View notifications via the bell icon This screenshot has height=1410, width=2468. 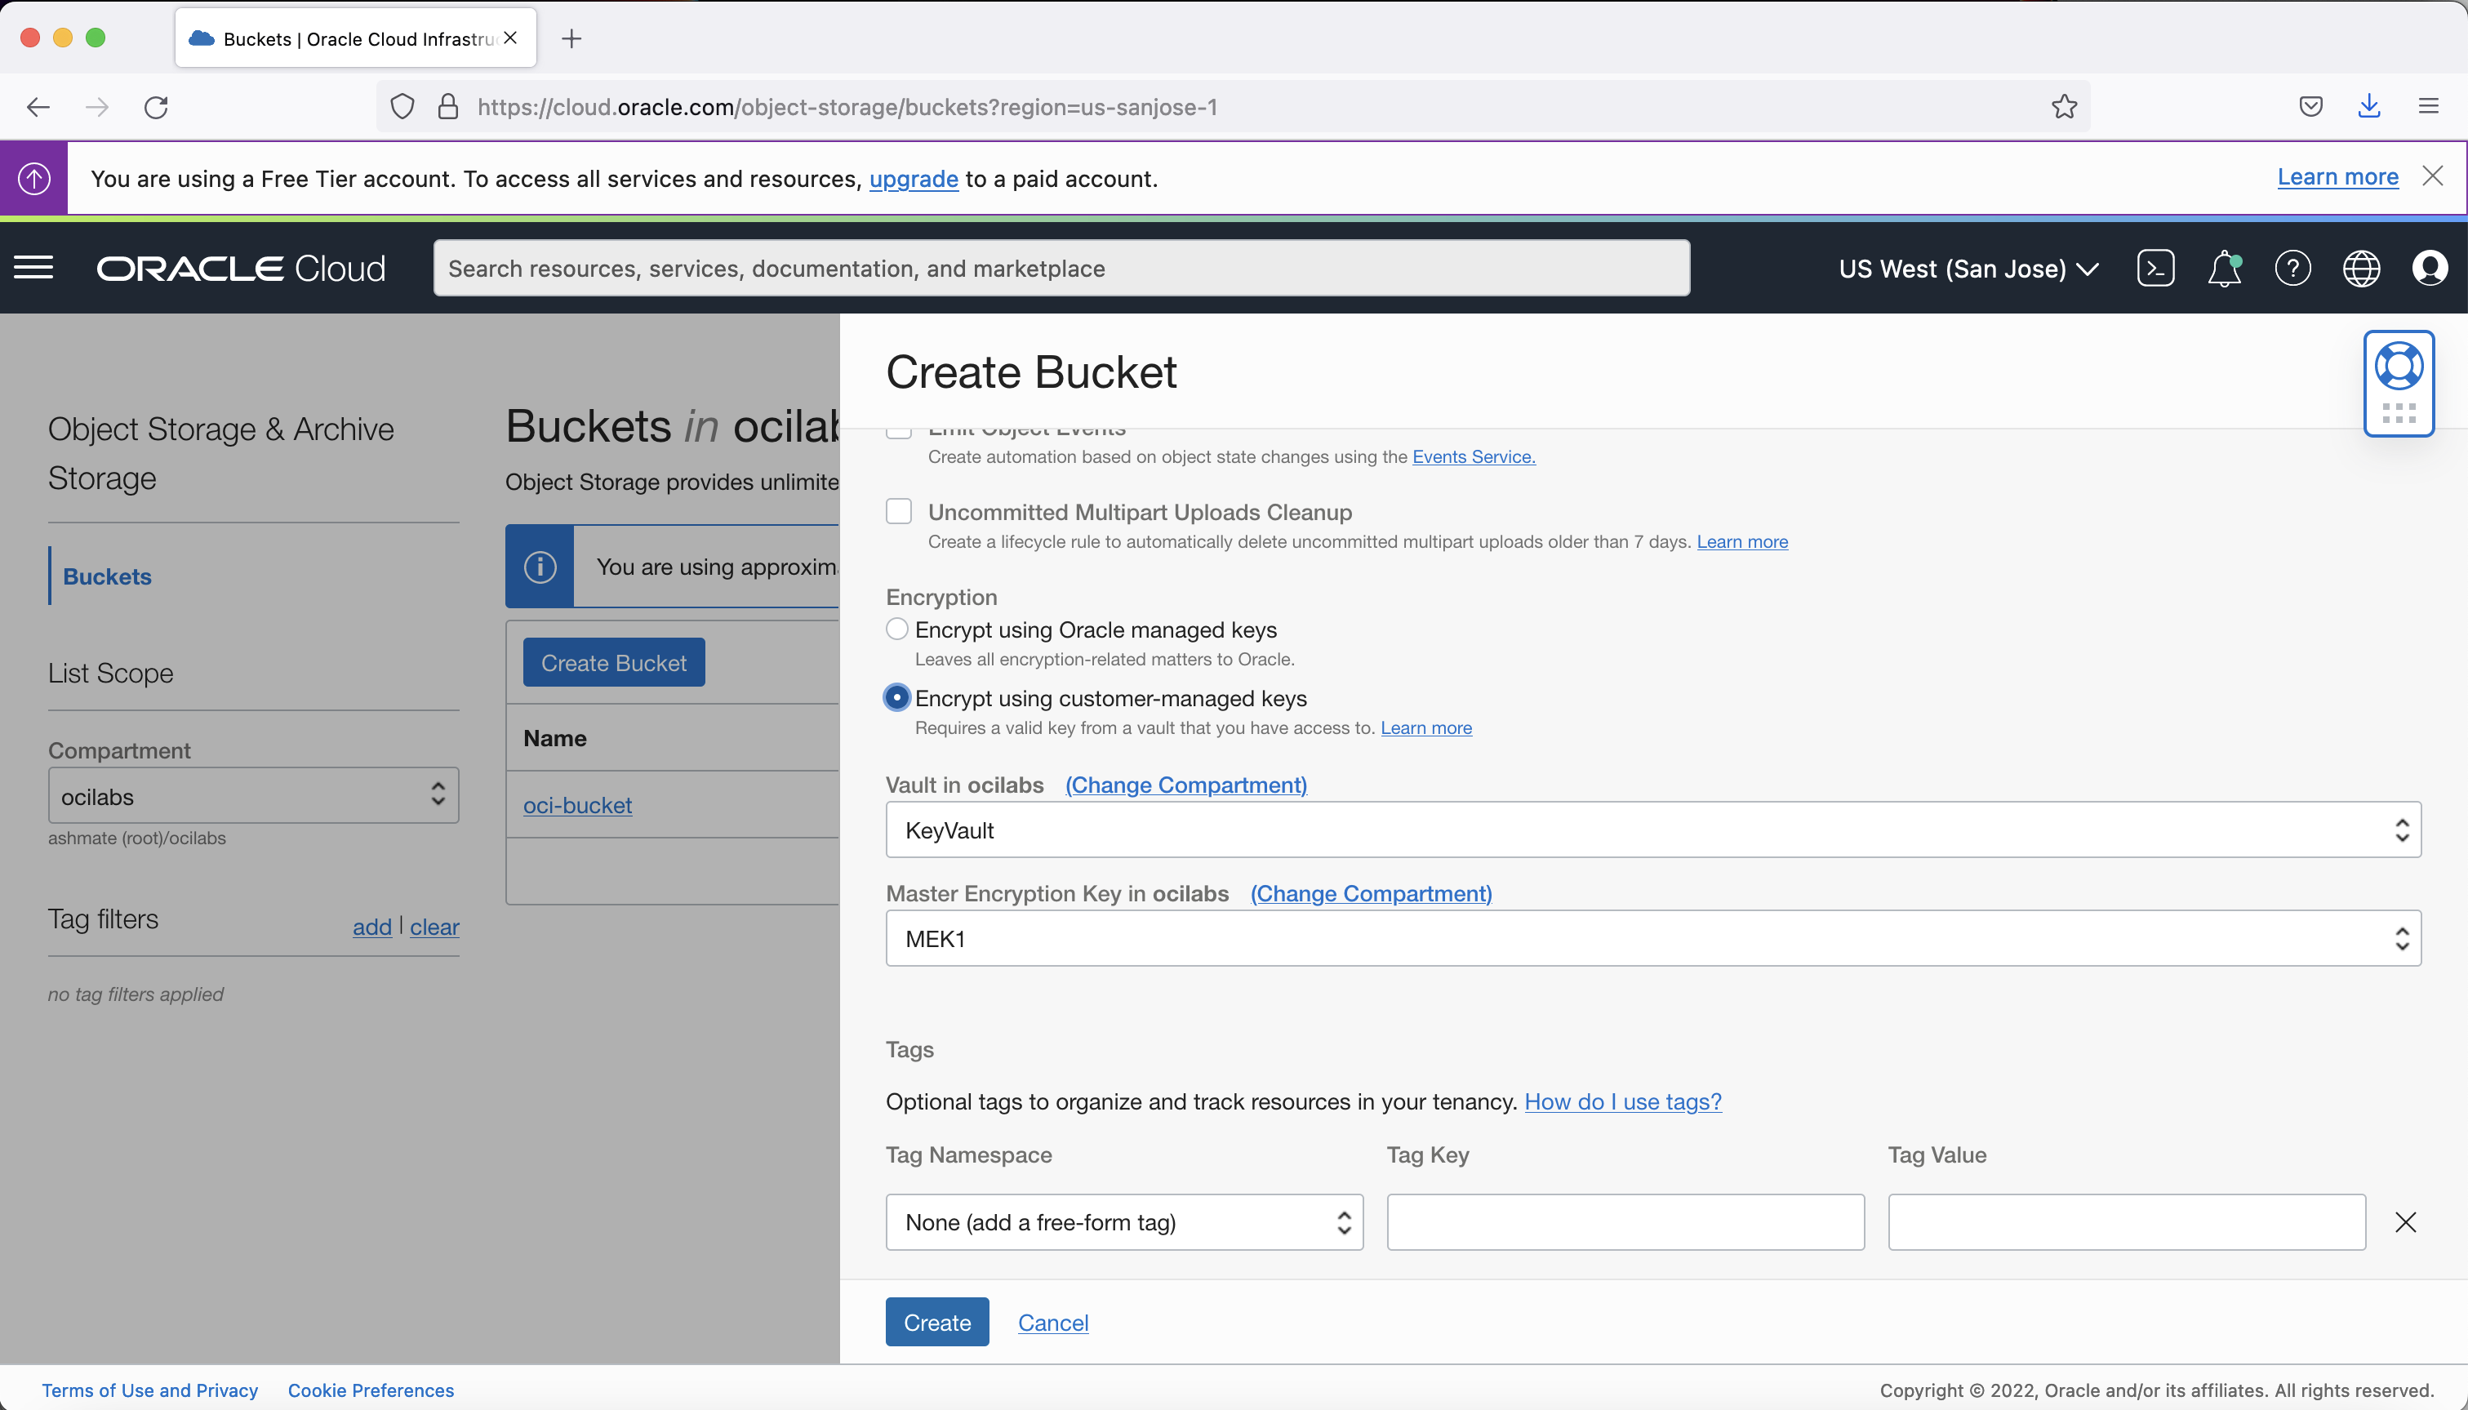[x=2222, y=267]
